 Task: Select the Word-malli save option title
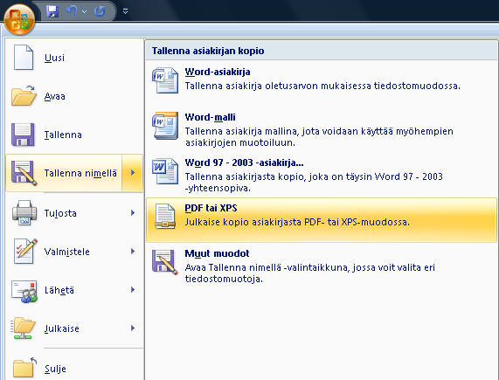pos(210,117)
